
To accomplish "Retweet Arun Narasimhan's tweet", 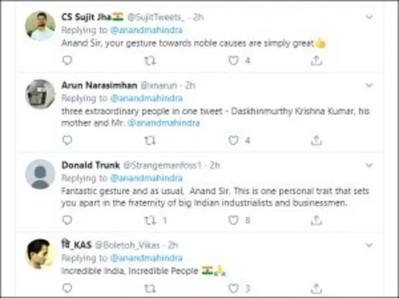I will click(x=150, y=140).
